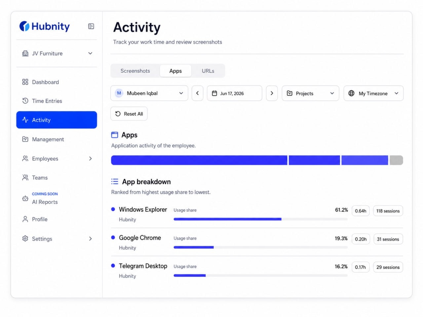The height and width of the screenshot is (317, 423).
Task: Click the largest segment of the apps usage bar
Action: tap(199, 160)
